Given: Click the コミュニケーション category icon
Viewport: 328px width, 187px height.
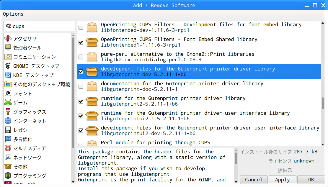Looking at the screenshot, I should point(8,57).
